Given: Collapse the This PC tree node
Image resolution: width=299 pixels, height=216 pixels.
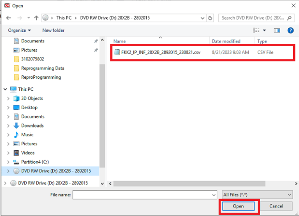Looking at the screenshot, I should 5,89.
